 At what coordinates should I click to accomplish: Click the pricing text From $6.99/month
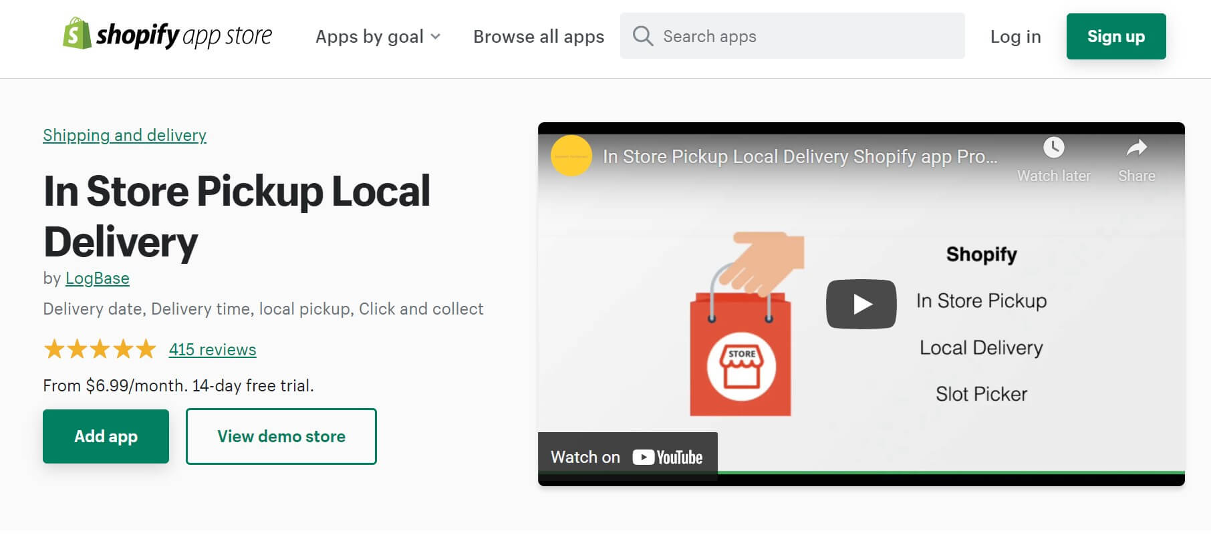(x=178, y=385)
